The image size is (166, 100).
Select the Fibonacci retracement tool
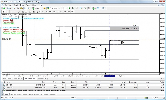26,12
